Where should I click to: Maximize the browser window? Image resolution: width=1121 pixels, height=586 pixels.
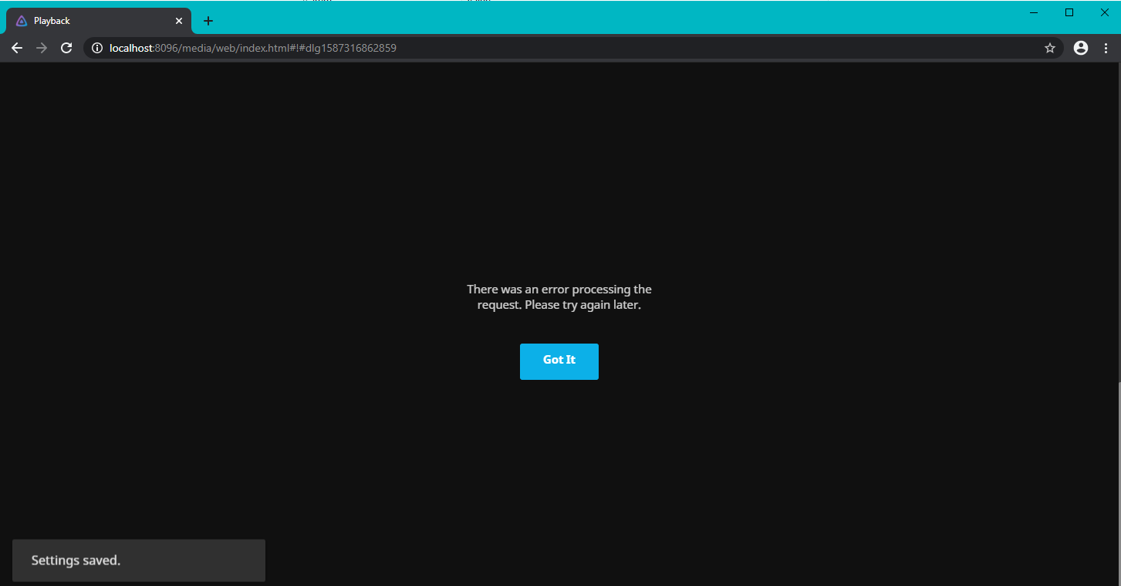pyautogui.click(x=1069, y=12)
